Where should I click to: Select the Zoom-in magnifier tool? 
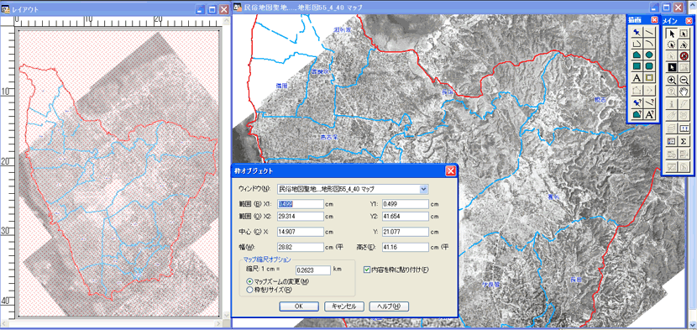coord(672,80)
